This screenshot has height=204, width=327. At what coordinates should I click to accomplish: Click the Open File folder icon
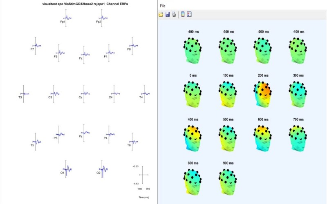[x=161, y=14]
